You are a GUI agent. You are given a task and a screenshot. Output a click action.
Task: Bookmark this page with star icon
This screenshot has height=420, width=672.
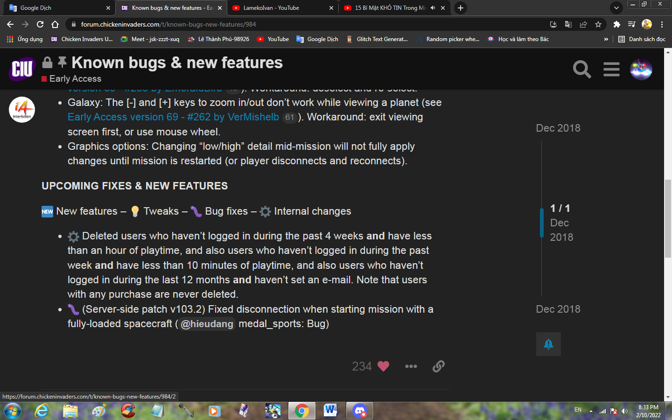598,24
